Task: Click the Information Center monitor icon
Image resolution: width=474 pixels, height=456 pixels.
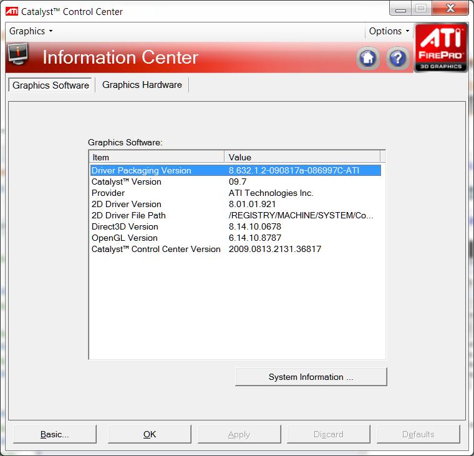Action: pos(18,54)
